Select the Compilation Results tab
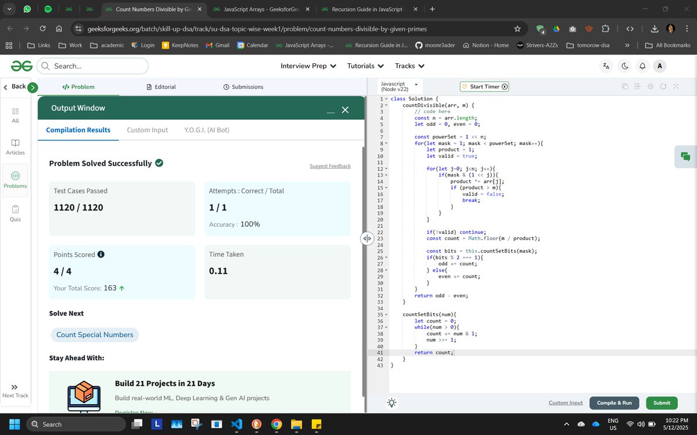 coord(78,130)
